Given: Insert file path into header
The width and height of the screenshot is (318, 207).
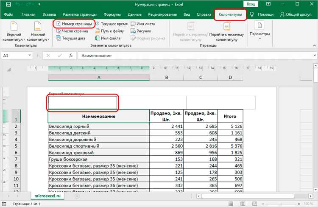Looking at the screenshot, I should 109,31.
